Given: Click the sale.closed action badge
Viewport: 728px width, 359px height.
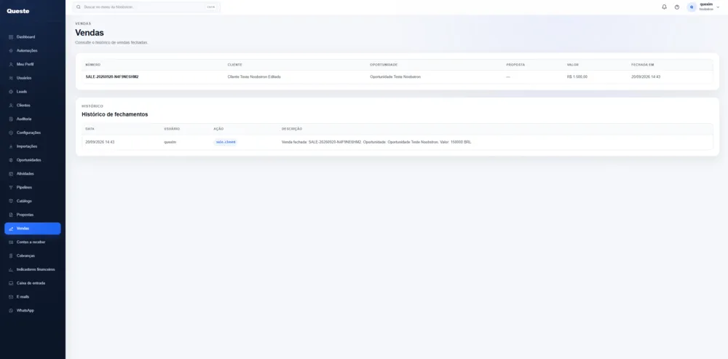Looking at the screenshot, I should click(x=226, y=142).
